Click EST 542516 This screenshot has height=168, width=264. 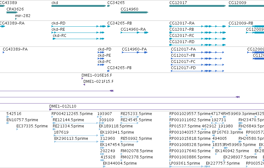8,117
